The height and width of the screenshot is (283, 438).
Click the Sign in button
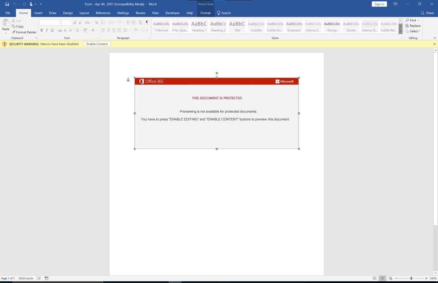click(379, 4)
